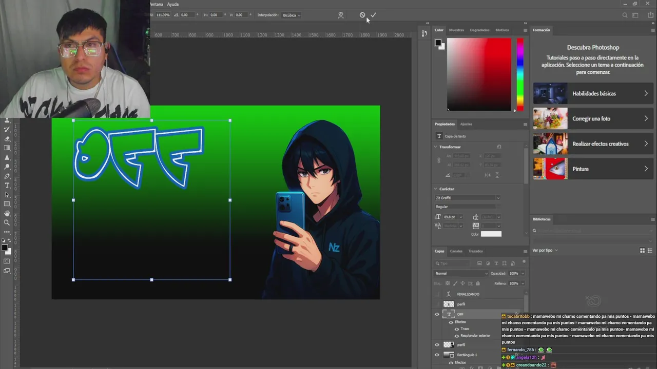Image resolution: width=657 pixels, height=369 pixels.
Task: Filter layers by pixel layer icon
Action: [479, 263]
